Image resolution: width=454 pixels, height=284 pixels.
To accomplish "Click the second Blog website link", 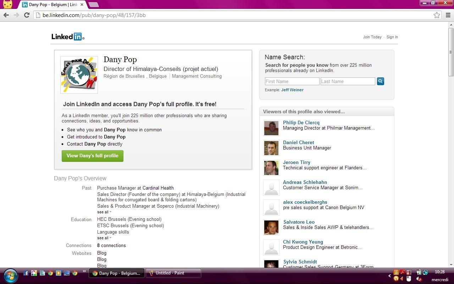I will [102, 259].
